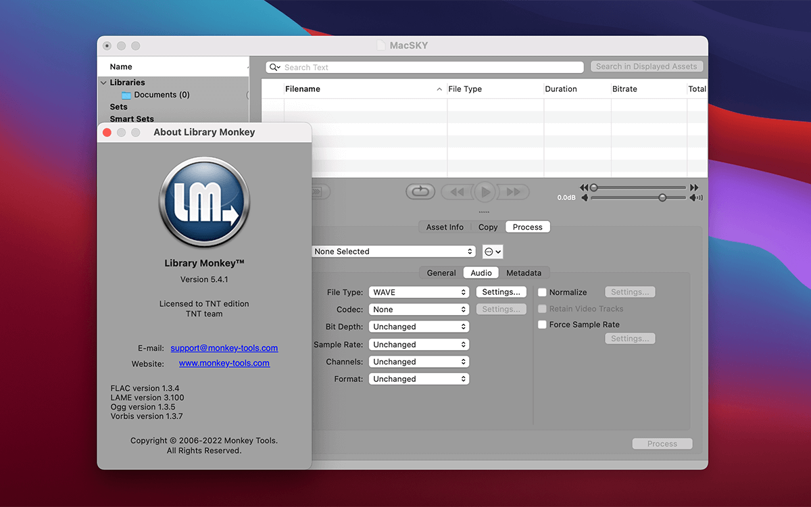Switch to the Copy tab

(488, 227)
